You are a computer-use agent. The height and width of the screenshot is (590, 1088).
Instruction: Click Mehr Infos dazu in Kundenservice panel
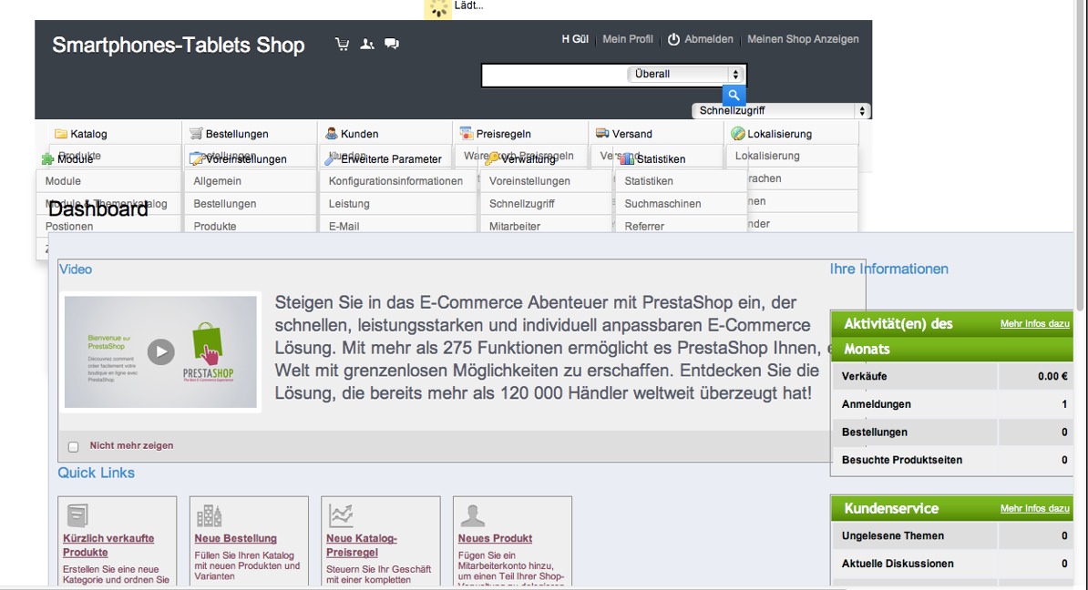tap(1034, 508)
